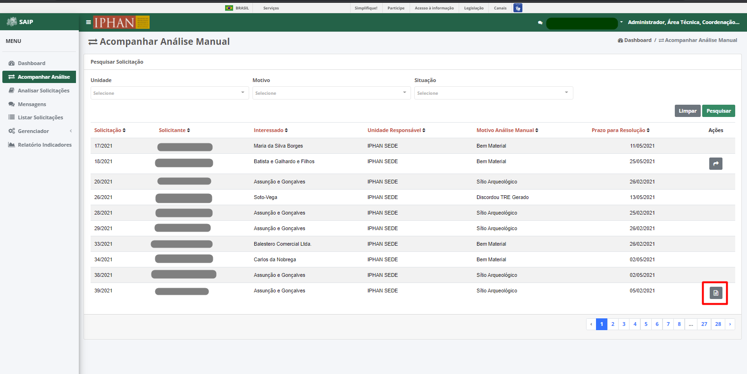Open Listar Solicitações menu item
Screen dimensions: 747x374
click(x=39, y=117)
